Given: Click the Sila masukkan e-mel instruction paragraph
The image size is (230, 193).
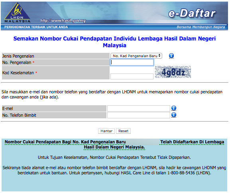Looking at the screenshot, I should tap(112, 95).
